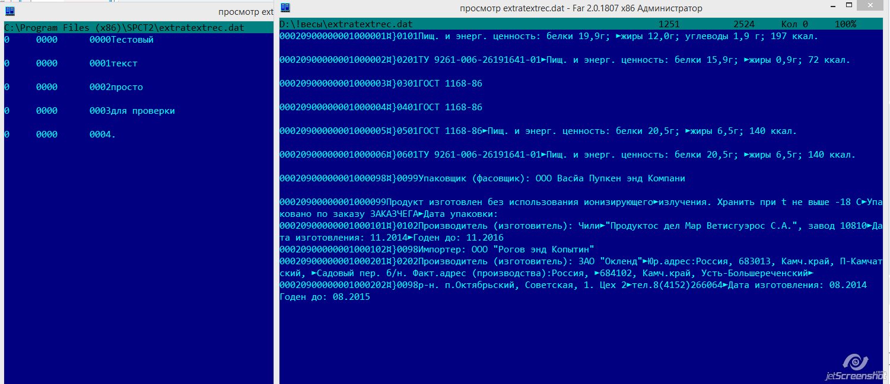Image resolution: width=890 pixels, height=384 pixels.
Task: Click the right window's Far 2.0.1807 title bar
Action: point(581,8)
